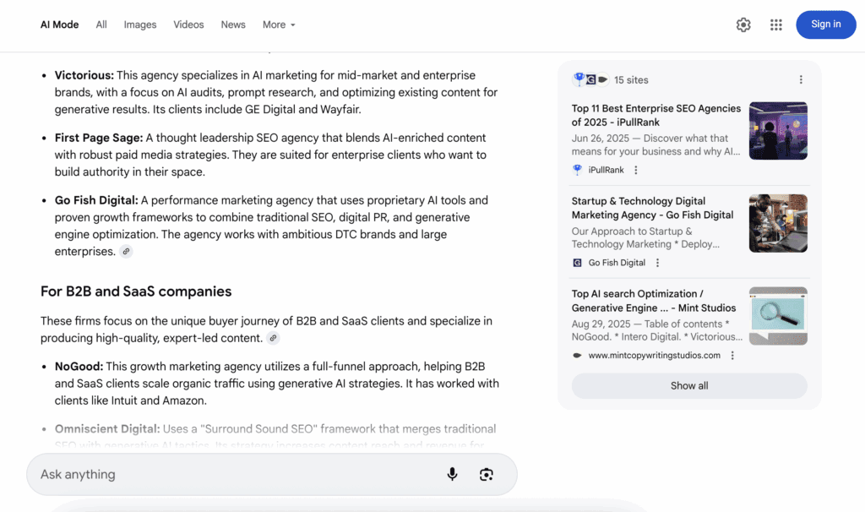The width and height of the screenshot is (865, 512).
Task: Switch to the Videos tab
Action: pyautogui.click(x=188, y=25)
